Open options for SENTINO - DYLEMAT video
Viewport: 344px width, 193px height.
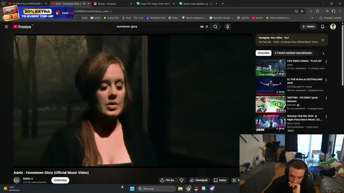coord(326,98)
